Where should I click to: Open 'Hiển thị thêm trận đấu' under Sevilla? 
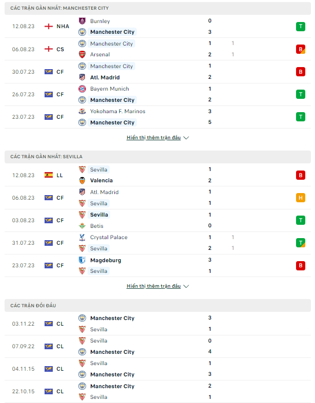click(x=154, y=286)
